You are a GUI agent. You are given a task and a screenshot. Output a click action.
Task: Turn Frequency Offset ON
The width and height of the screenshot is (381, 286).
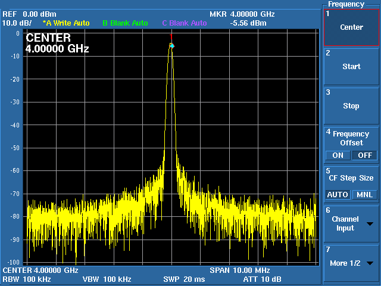(338, 156)
